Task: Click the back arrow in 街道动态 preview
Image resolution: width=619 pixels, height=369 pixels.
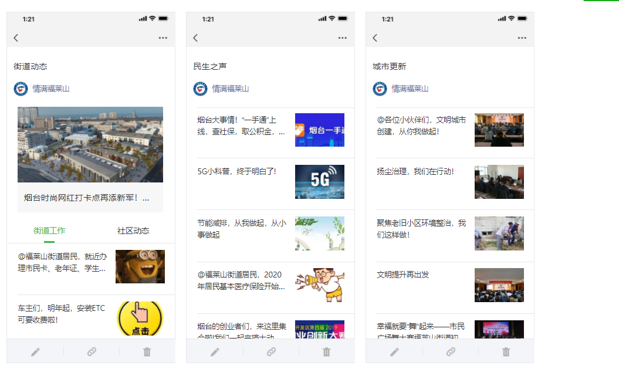Action: point(16,38)
